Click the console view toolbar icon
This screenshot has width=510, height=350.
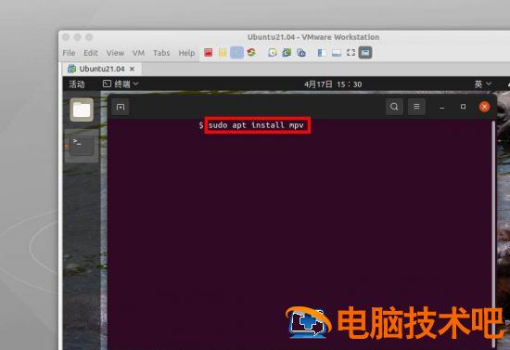pyautogui.click(x=365, y=52)
